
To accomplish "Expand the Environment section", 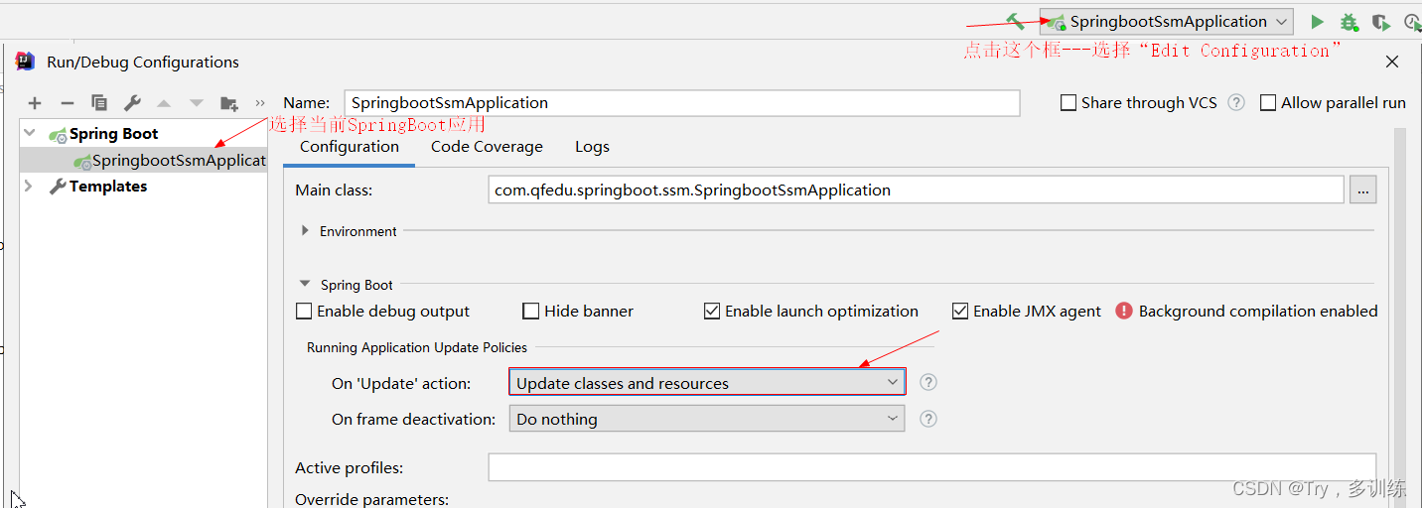I will tap(305, 231).
